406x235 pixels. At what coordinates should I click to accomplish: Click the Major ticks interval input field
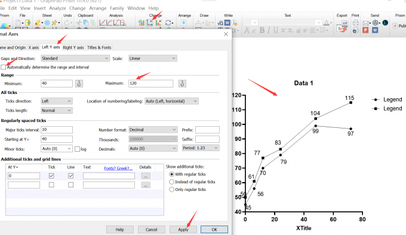click(x=57, y=130)
